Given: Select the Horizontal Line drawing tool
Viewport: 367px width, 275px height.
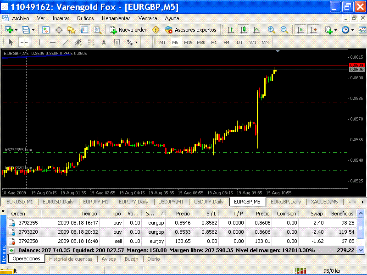Looking at the screenshot, I should tap(53, 42).
